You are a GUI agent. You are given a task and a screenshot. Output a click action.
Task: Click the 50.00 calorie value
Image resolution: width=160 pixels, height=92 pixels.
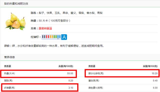coord(70,74)
